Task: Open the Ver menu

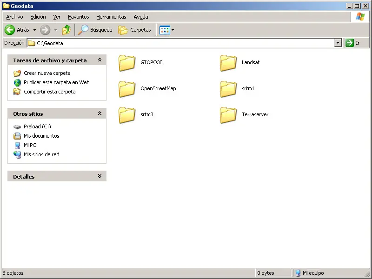Action: [57, 17]
